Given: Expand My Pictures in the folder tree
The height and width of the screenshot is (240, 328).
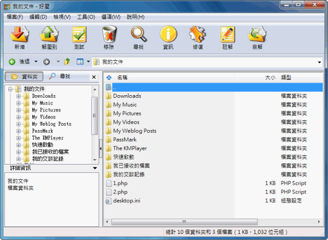Looking at the screenshot, I should pos(19,110).
